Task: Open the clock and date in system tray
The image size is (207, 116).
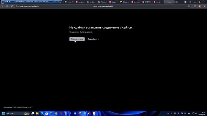Action: [x=202, y=113]
